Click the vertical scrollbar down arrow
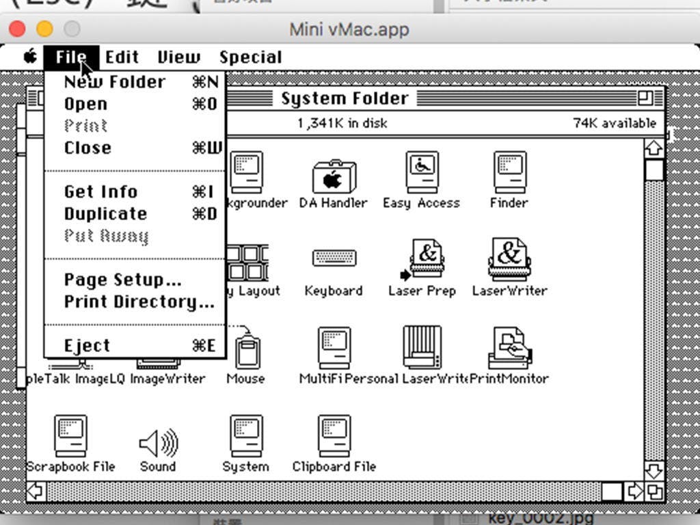This screenshot has height=525, width=700. tap(654, 470)
